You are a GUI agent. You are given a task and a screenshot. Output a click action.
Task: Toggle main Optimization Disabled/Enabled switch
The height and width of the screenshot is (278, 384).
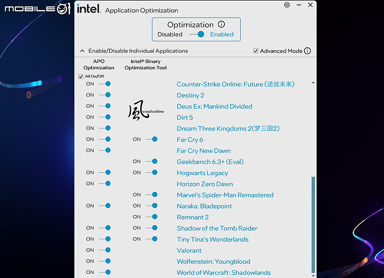[x=197, y=34]
